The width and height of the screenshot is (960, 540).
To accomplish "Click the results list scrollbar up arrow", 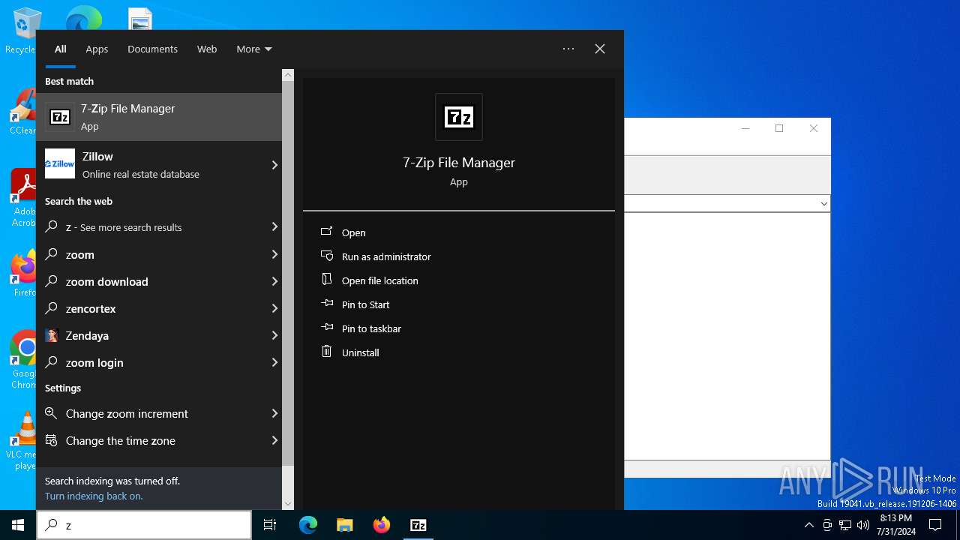I will 288,75.
